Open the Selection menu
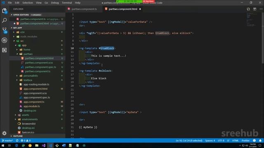This screenshot has height=148, width=264. [28, 3]
